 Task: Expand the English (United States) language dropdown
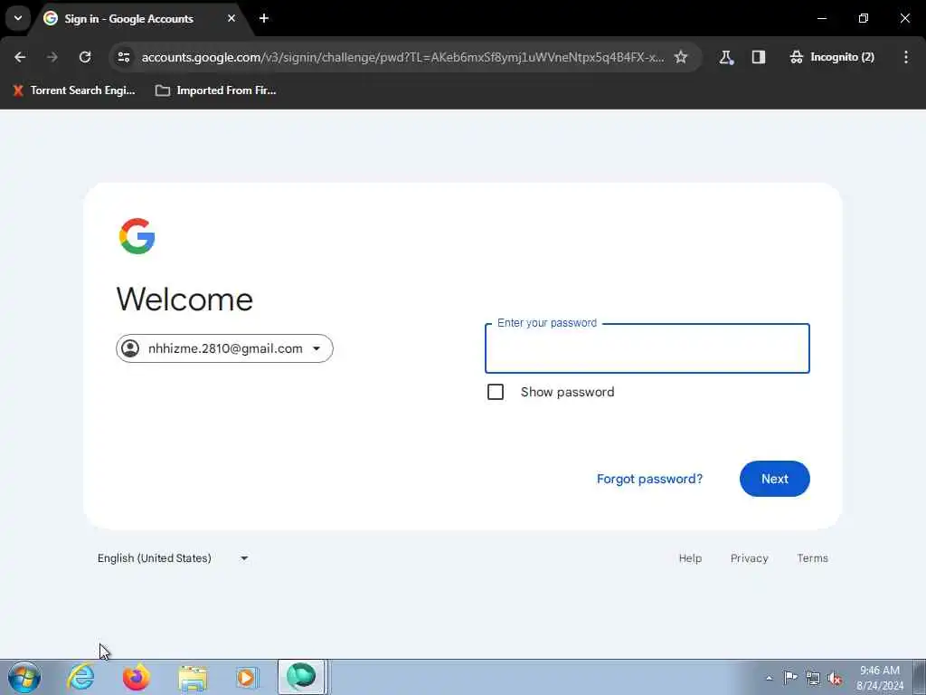(173, 558)
